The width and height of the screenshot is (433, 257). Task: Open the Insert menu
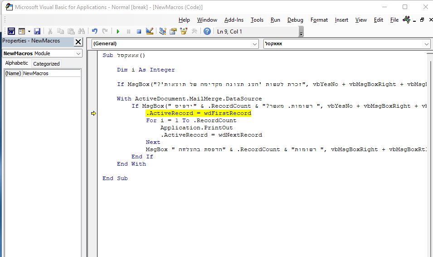point(341,20)
